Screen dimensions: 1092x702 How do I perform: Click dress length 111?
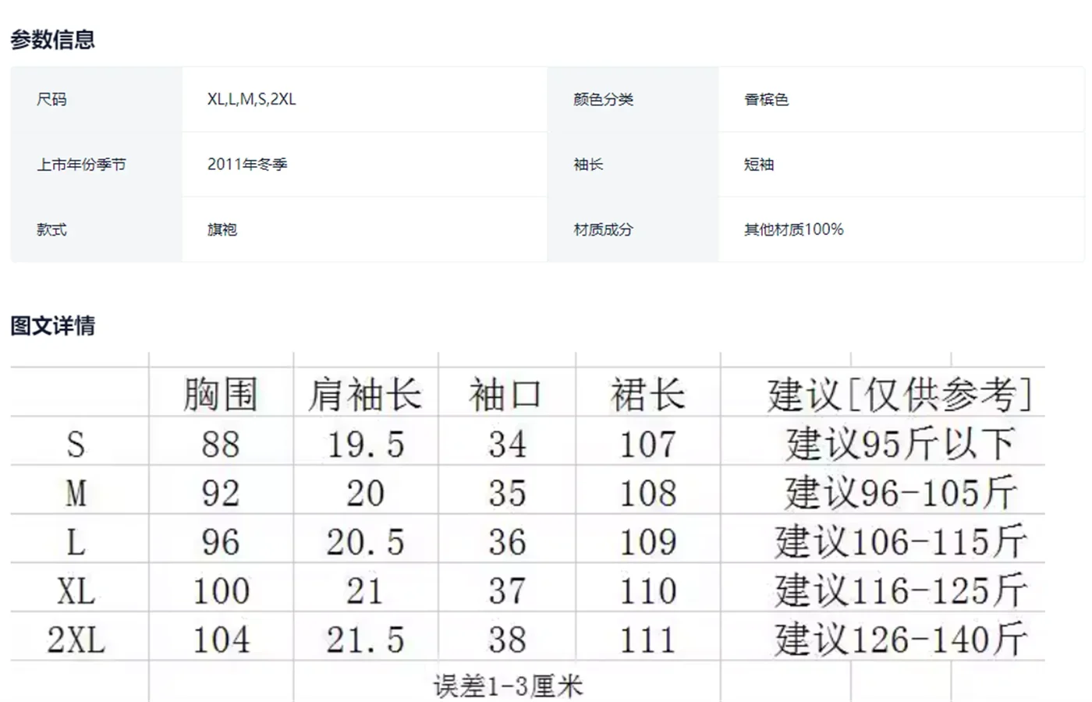point(648,640)
